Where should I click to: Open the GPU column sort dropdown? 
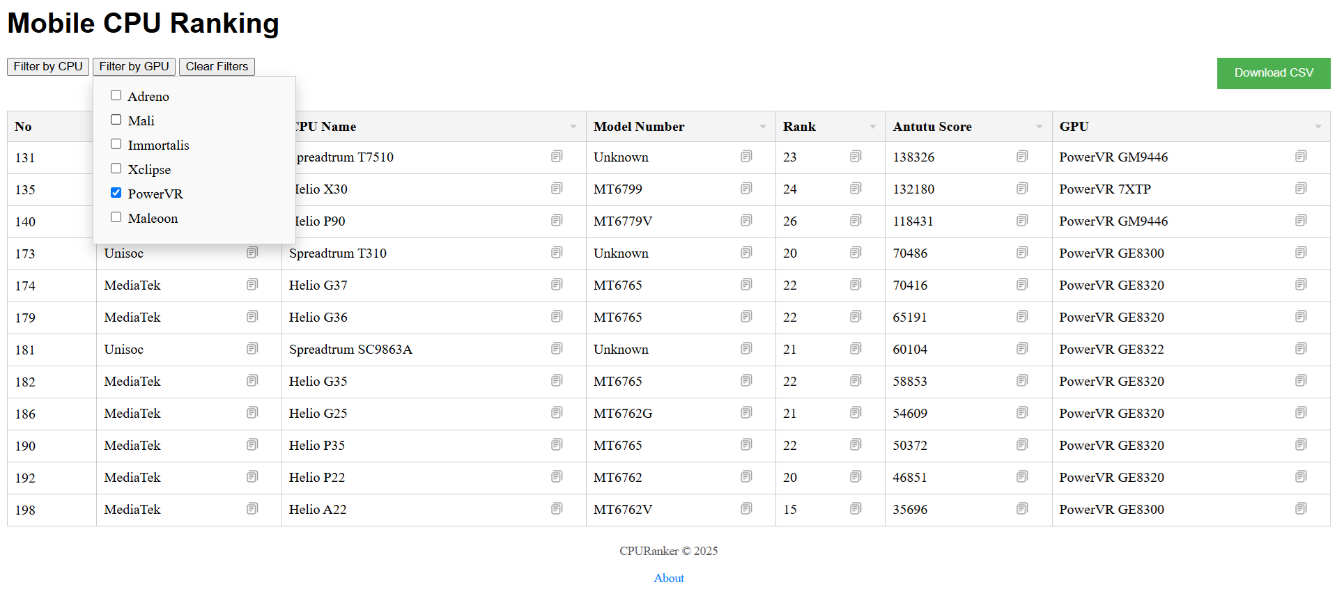[1317, 127]
